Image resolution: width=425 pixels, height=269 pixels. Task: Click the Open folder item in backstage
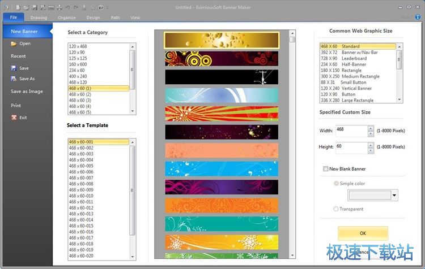coord(20,44)
